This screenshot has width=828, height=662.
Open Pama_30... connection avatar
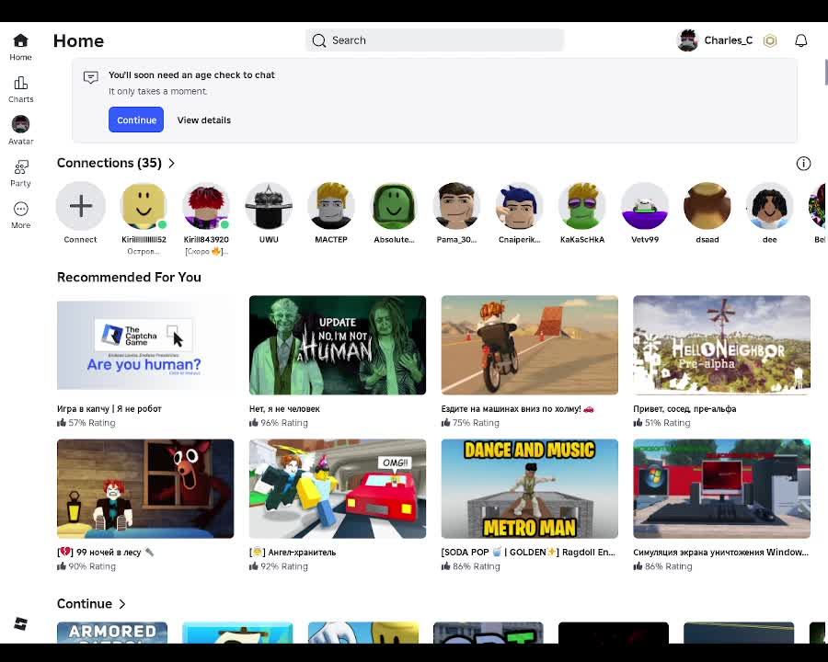coord(456,206)
